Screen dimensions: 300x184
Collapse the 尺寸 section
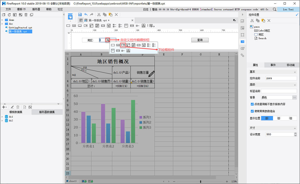[x=295, y=128]
